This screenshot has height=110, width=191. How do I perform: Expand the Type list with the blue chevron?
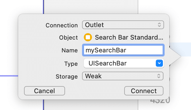click(159, 63)
